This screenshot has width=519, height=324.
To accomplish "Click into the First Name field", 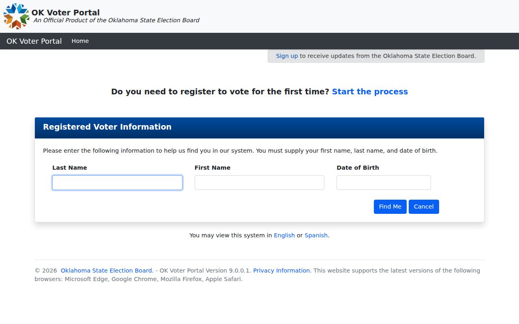I will pos(259,183).
